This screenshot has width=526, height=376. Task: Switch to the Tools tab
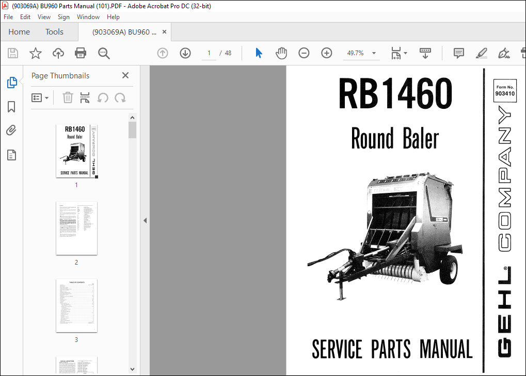click(54, 32)
